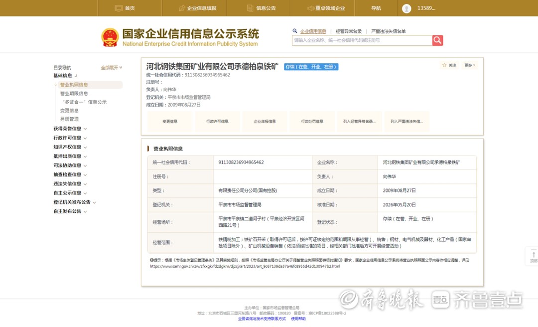Select 营业期限信息 in the sidebar
The height and width of the screenshot is (327, 538).
pos(74,93)
